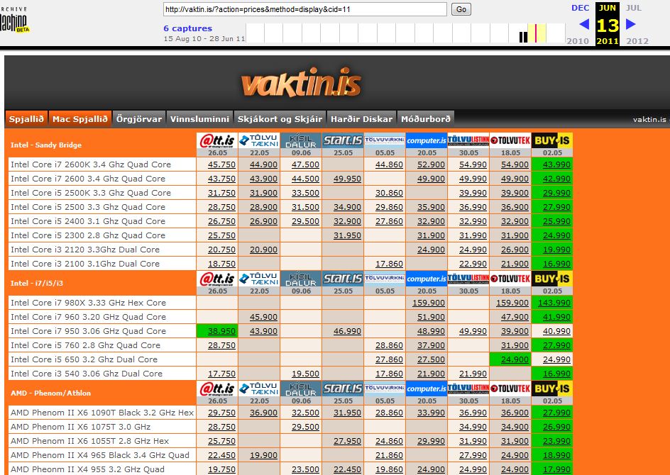Viewport: 670px width, 475px height.
Task: Click the Wayback Machine URL input field
Action: pos(305,9)
